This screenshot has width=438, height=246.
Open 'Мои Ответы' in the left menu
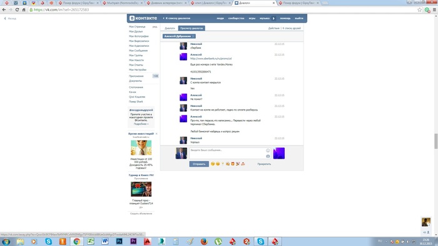(x=136, y=65)
